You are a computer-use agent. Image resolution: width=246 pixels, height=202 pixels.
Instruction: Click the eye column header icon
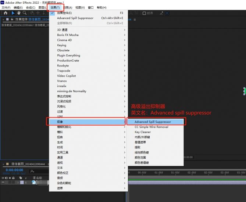point(3,178)
